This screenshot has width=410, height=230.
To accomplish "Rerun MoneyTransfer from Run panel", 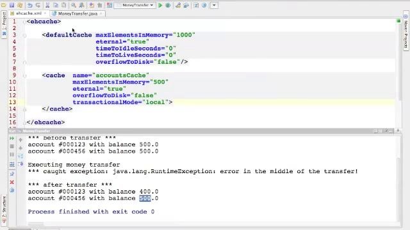I will pos(12,138).
